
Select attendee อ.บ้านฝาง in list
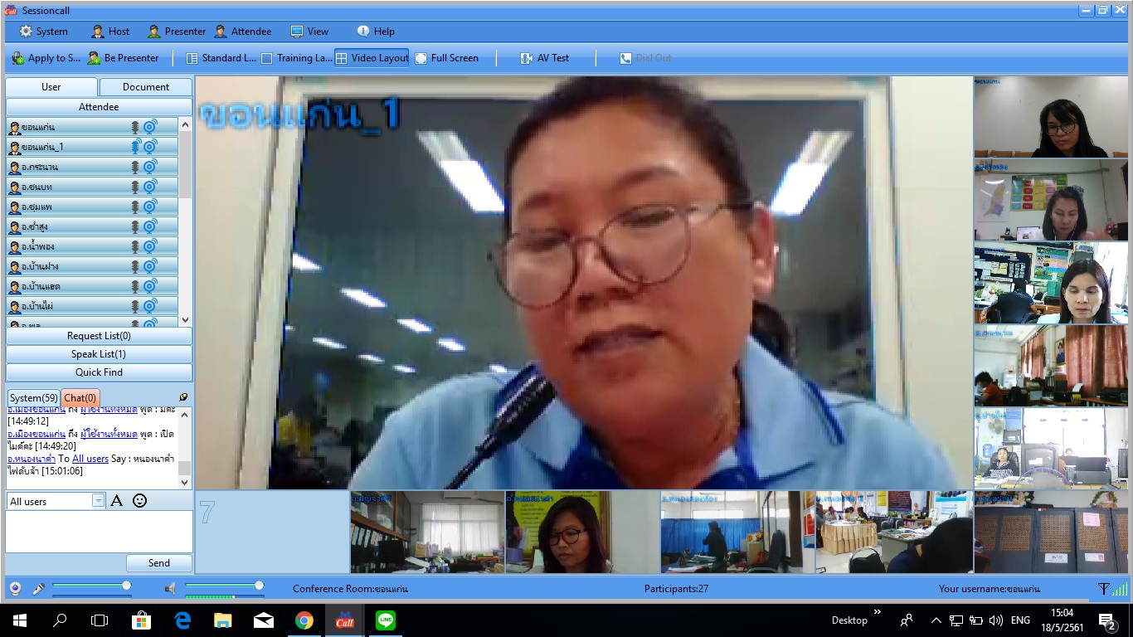[92, 266]
